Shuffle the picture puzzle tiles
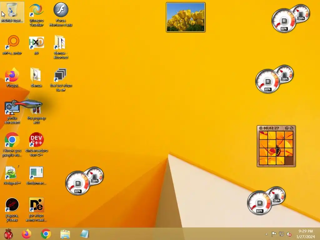This screenshot has height=240, width=320. (x=292, y=128)
